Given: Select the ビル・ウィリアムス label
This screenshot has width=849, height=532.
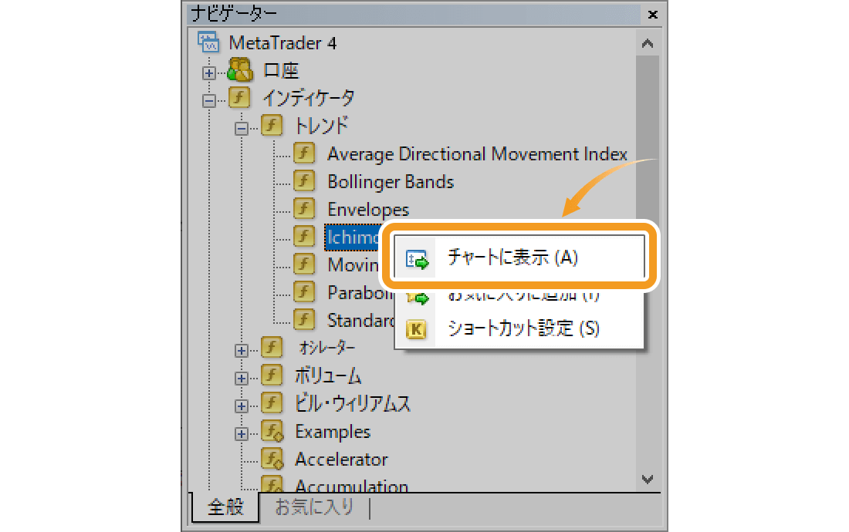Looking at the screenshot, I should tap(352, 403).
